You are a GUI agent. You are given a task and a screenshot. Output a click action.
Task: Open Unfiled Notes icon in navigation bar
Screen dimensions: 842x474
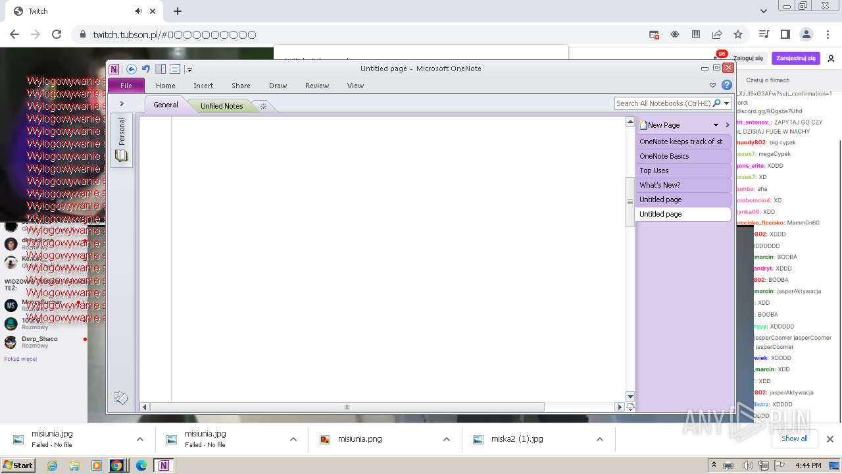[x=121, y=398]
